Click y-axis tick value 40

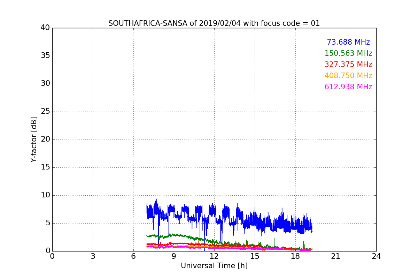(x=45, y=28)
